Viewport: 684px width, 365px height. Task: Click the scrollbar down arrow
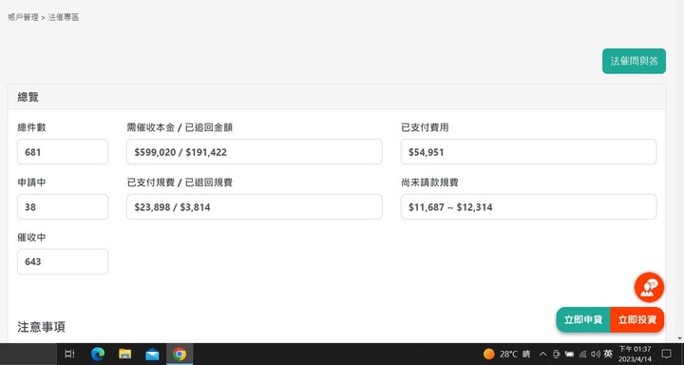pos(679,338)
